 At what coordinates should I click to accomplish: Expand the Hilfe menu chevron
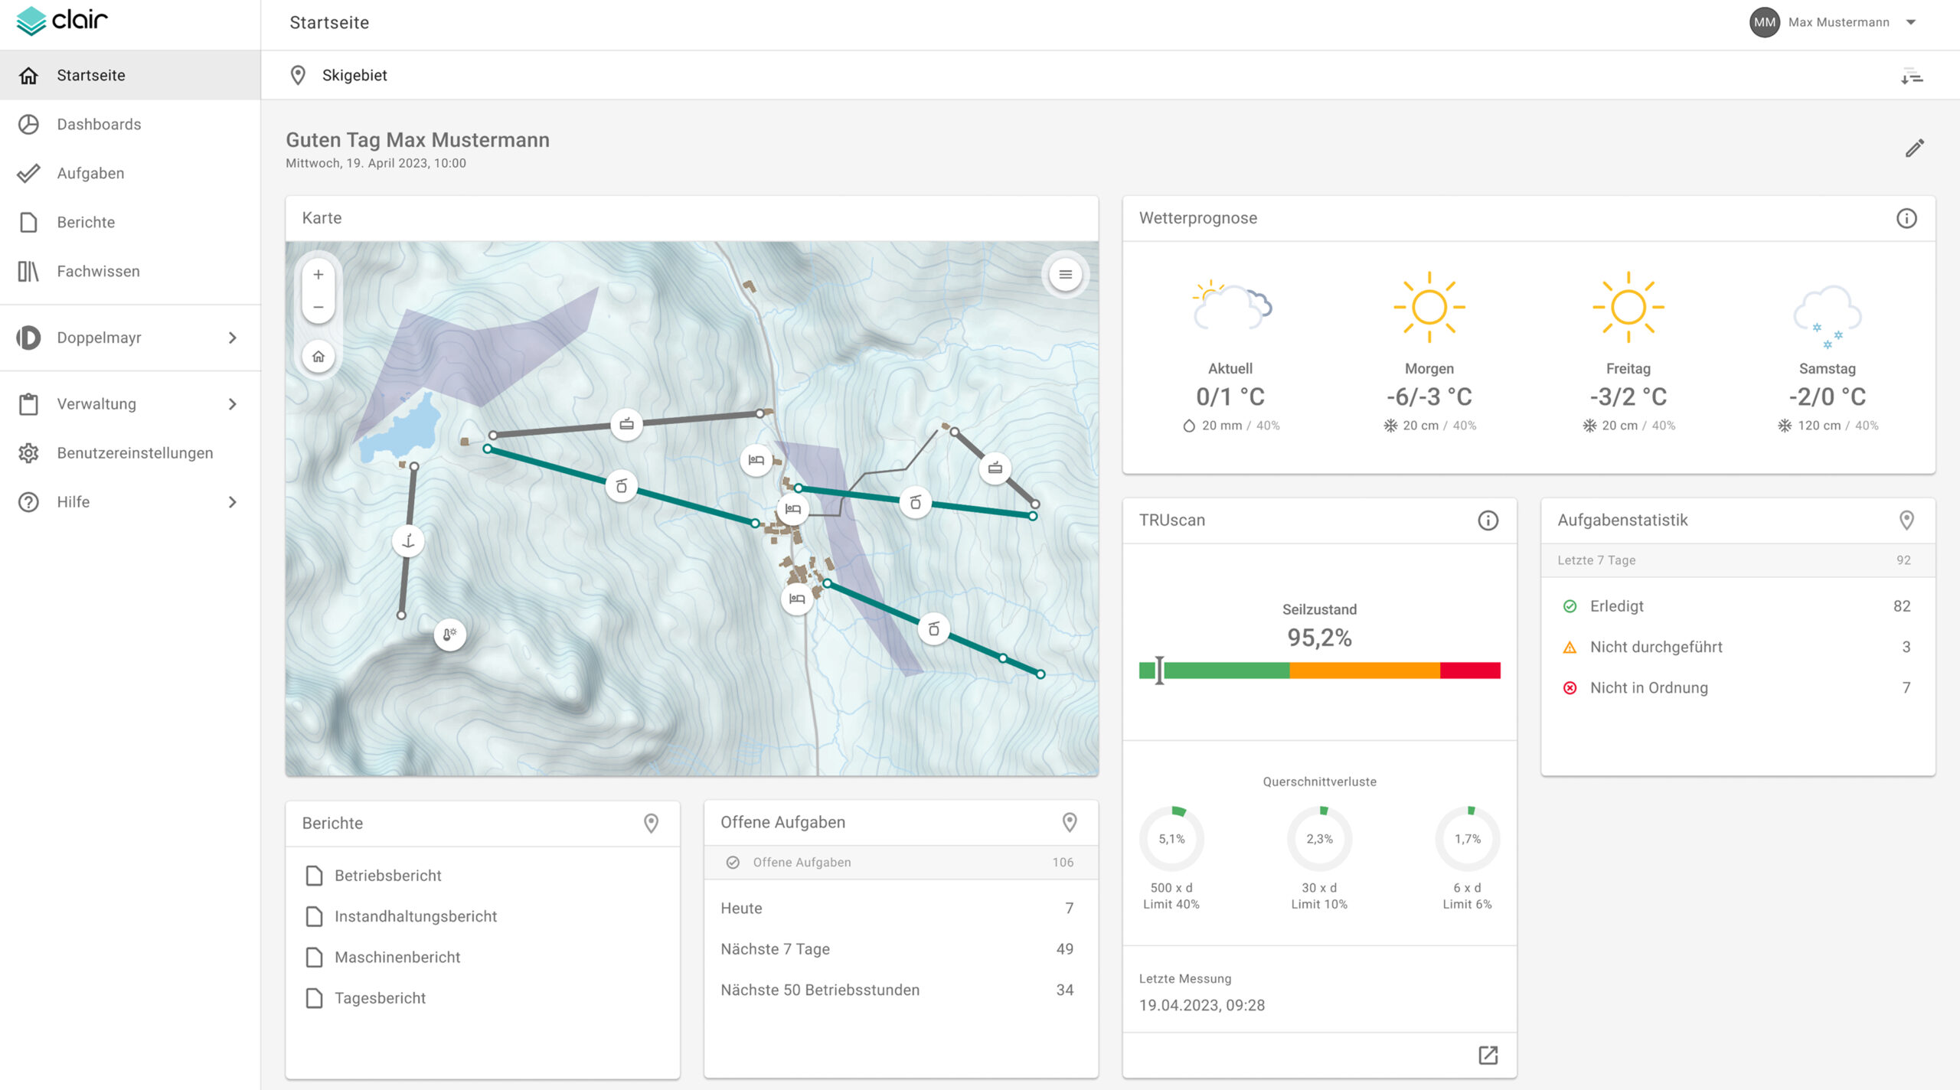(233, 502)
